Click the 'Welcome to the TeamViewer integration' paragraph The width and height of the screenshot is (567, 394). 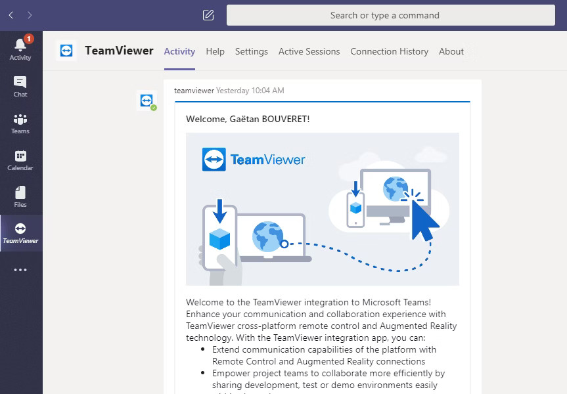click(321, 320)
